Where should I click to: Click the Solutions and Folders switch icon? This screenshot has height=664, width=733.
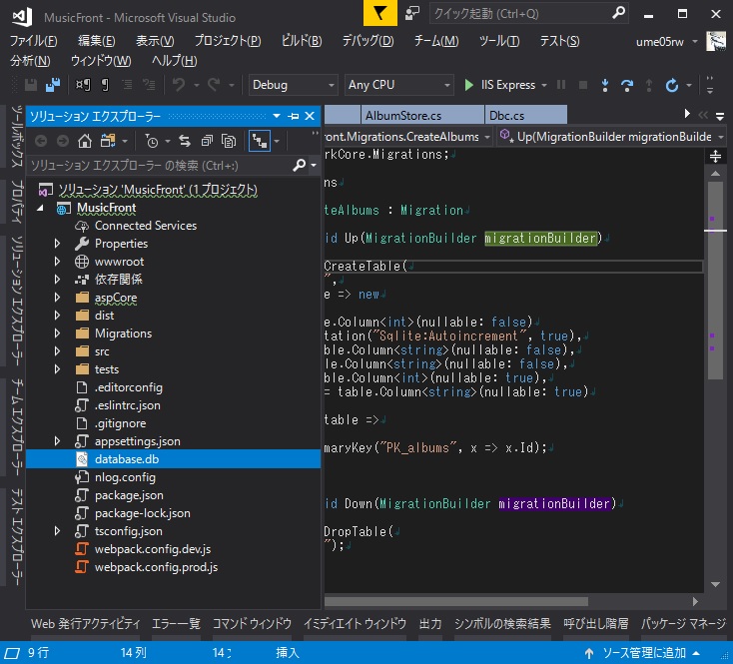[108, 141]
